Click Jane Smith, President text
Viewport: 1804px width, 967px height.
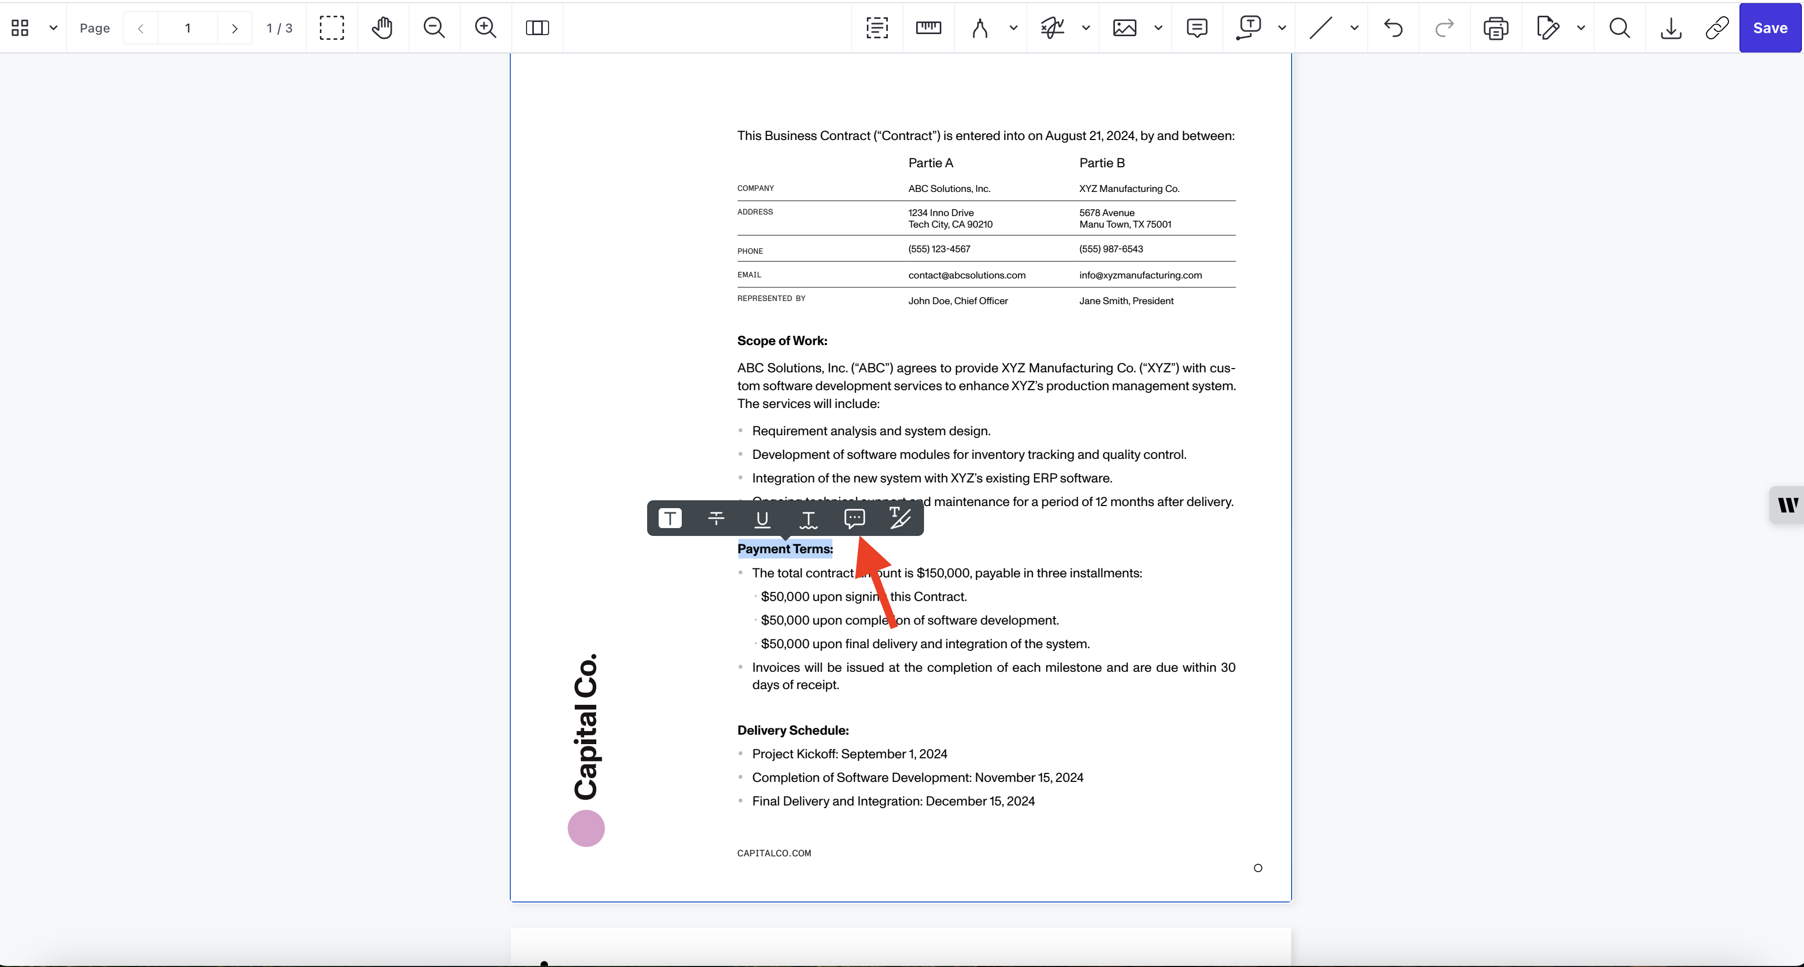click(x=1126, y=301)
